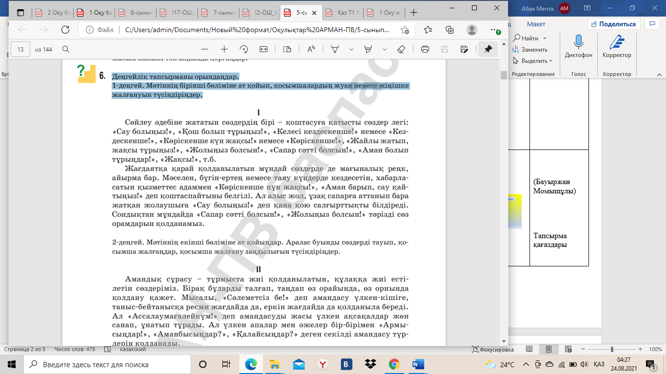This screenshot has height=374, width=666.
Task: Open Word comments pane icon
Action: 652,24
